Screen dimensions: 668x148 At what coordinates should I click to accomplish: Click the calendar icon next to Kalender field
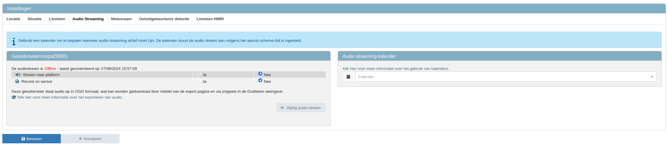pos(349,77)
